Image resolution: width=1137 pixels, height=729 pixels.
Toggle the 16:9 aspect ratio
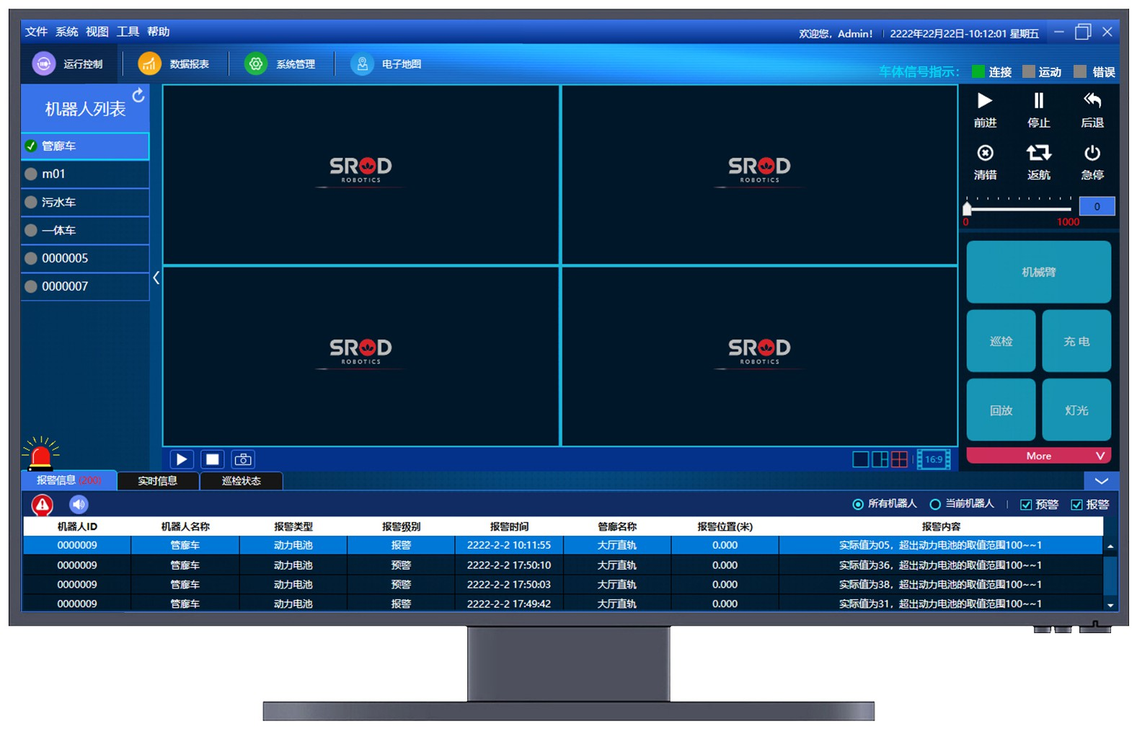click(934, 459)
